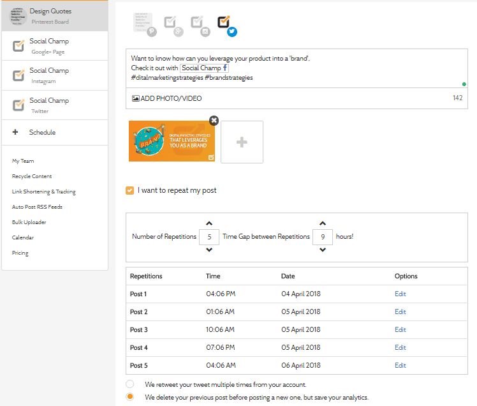Edit Post 1 schedule time

tap(400, 294)
